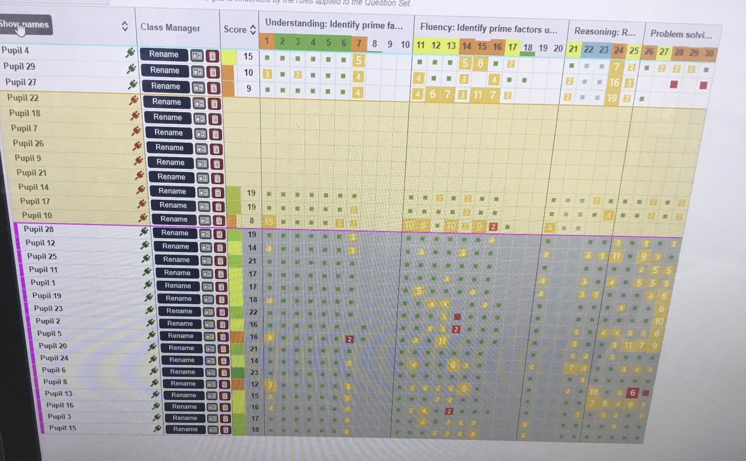Rename Pupil 3

185,418
